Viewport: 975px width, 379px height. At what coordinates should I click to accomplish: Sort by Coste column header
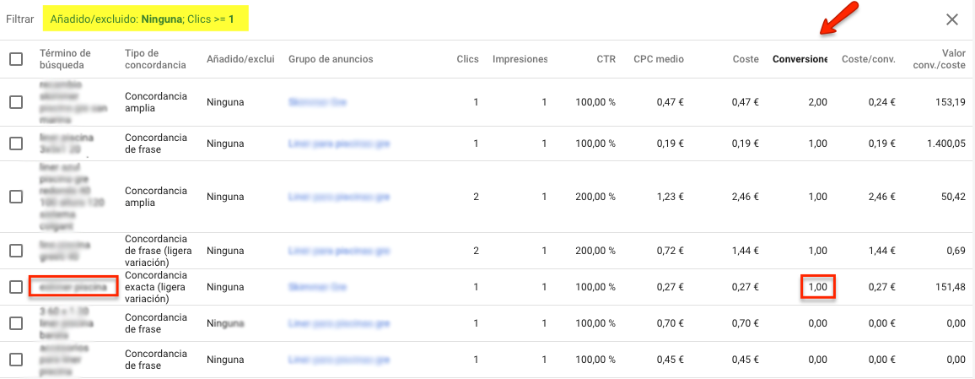[x=746, y=59]
